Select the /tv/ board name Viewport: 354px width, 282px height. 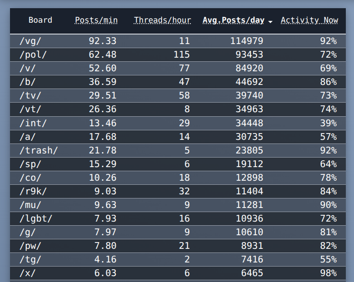[30, 96]
